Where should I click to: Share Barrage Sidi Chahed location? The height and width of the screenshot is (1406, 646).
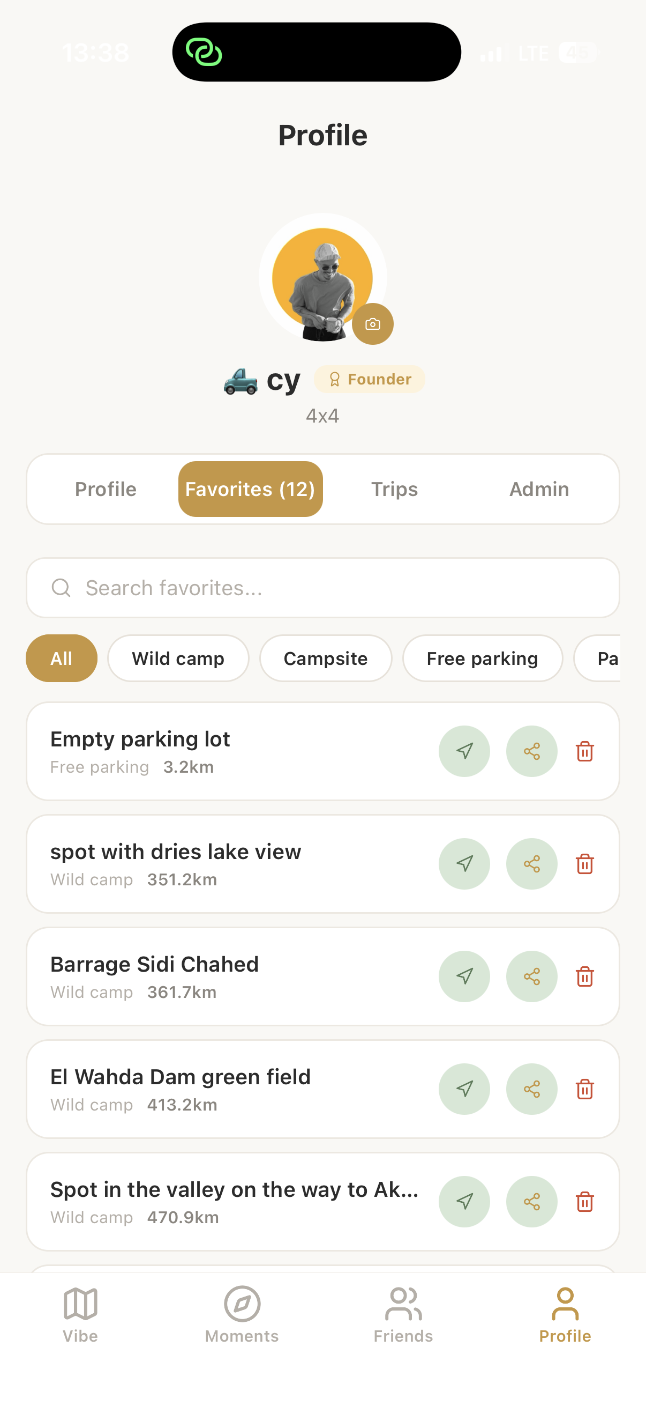[531, 976]
